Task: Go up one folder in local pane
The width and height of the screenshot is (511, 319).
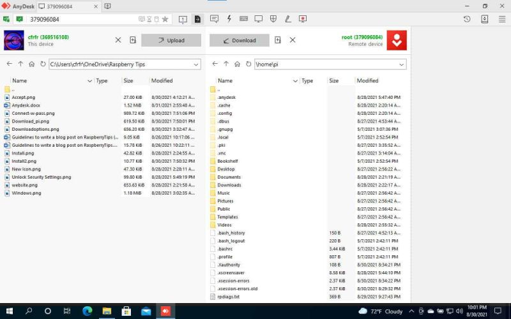Action: point(20,64)
